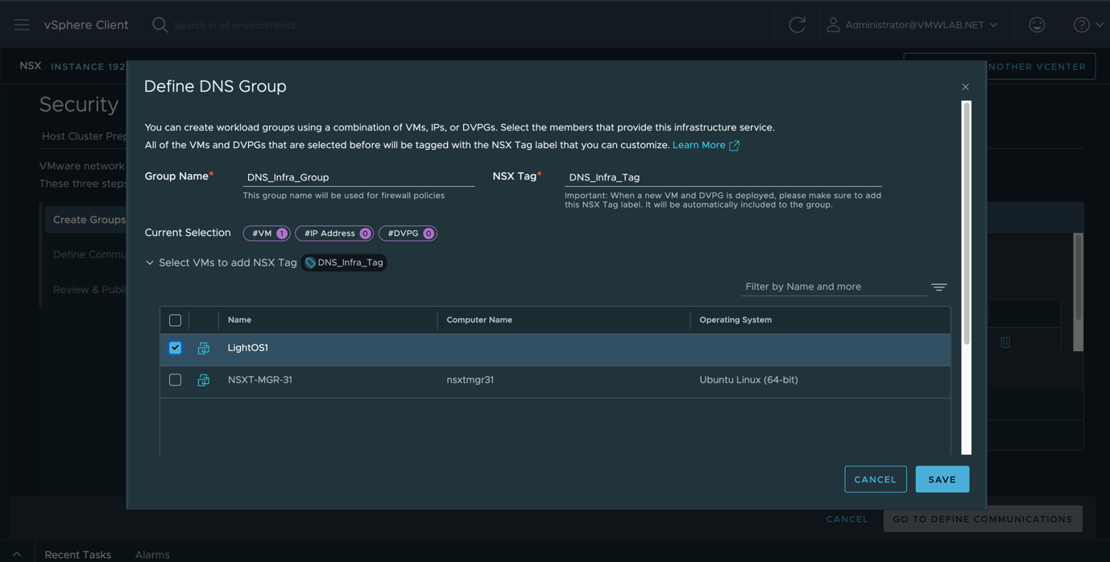Click the Ubuntu Linux (64-bit) cell

[748, 380]
